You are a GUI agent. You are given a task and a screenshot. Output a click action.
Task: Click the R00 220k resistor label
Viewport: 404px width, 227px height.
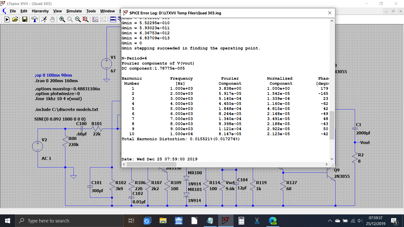[73, 141]
